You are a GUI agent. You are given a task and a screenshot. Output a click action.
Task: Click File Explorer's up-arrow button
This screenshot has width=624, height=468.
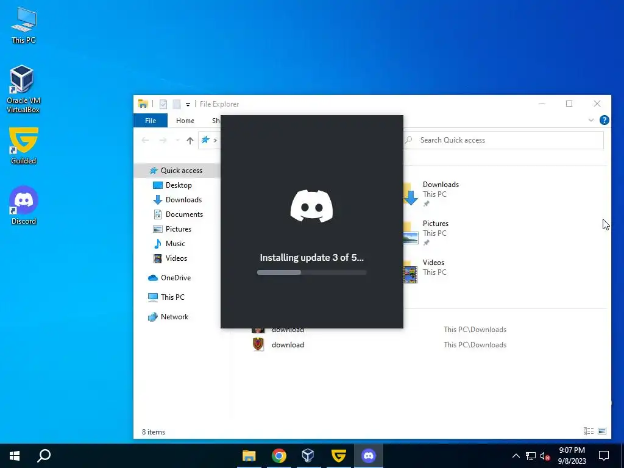tap(190, 140)
